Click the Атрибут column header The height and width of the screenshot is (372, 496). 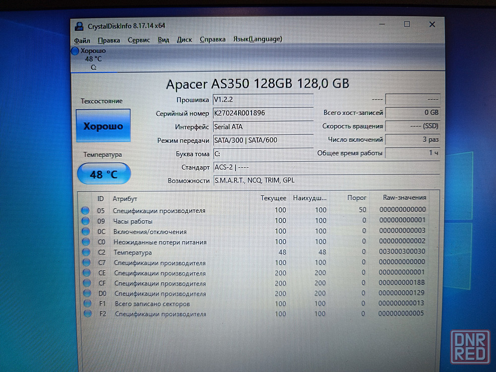click(124, 198)
